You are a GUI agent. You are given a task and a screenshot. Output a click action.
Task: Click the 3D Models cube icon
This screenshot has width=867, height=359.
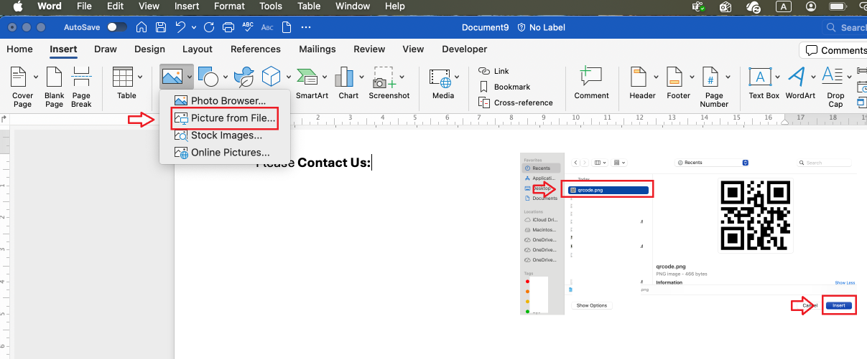271,77
